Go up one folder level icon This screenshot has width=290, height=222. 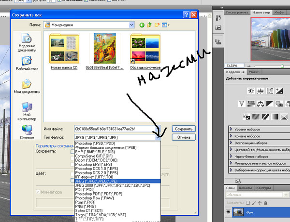pyautogui.click(x=149, y=25)
